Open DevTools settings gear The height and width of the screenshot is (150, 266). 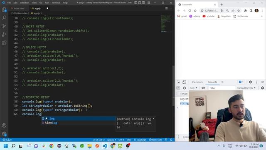point(250,82)
